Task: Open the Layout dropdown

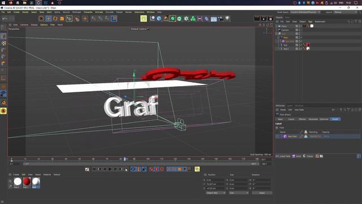Action: pyautogui.click(x=346, y=12)
